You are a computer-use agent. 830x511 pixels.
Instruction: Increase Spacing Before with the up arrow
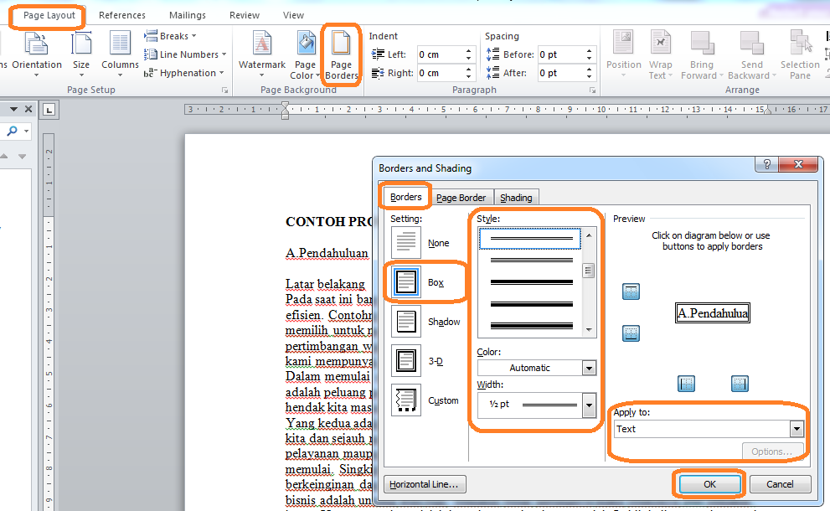tap(589, 49)
